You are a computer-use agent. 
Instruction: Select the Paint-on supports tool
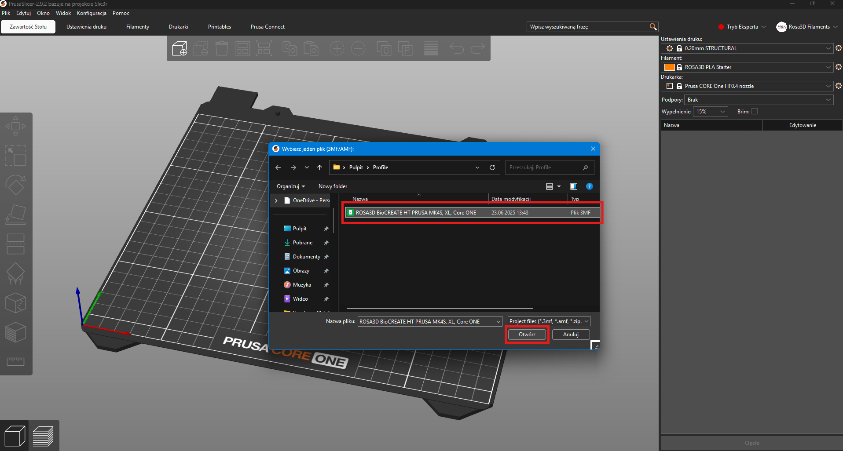[x=15, y=273]
